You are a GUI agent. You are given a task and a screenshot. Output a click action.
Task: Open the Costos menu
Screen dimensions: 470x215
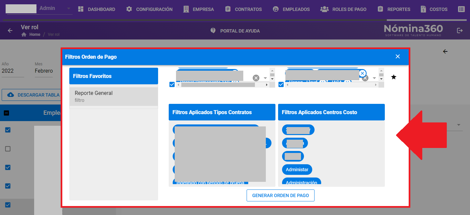coord(434,9)
